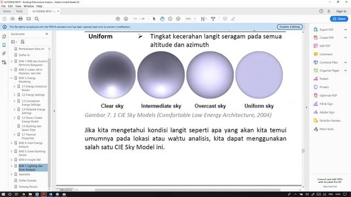Open the Window menu
351x197 pixels.
[29, 6]
